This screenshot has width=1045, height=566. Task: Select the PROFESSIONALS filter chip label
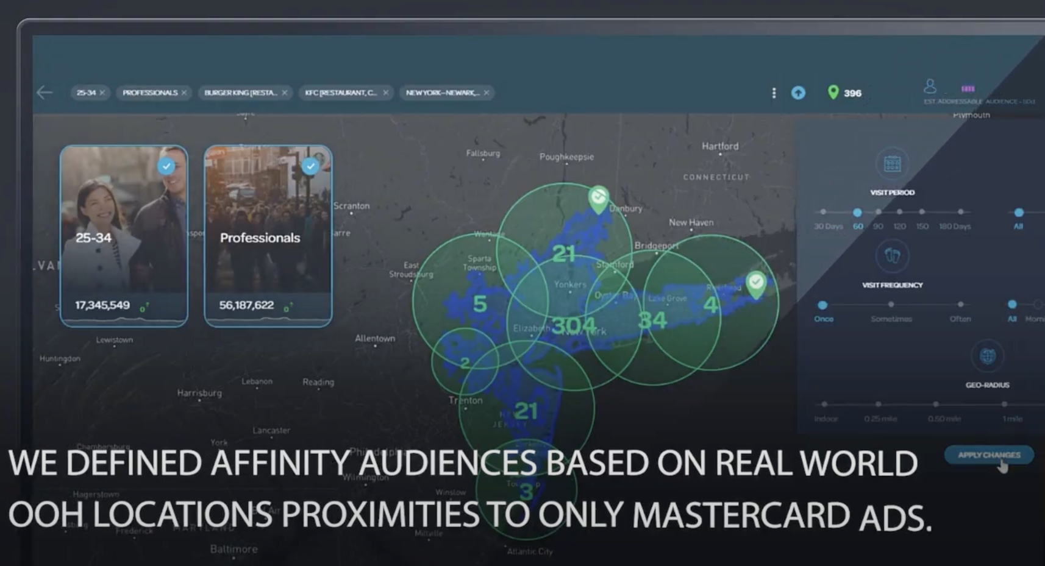point(149,93)
